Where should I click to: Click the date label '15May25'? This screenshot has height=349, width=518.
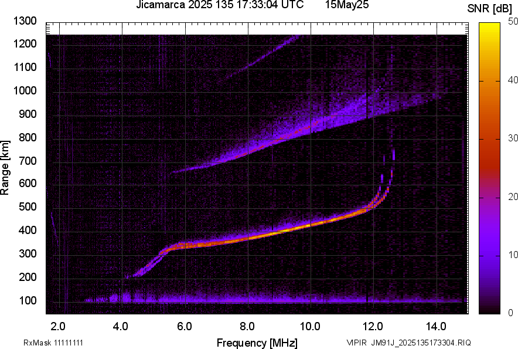[346, 5]
